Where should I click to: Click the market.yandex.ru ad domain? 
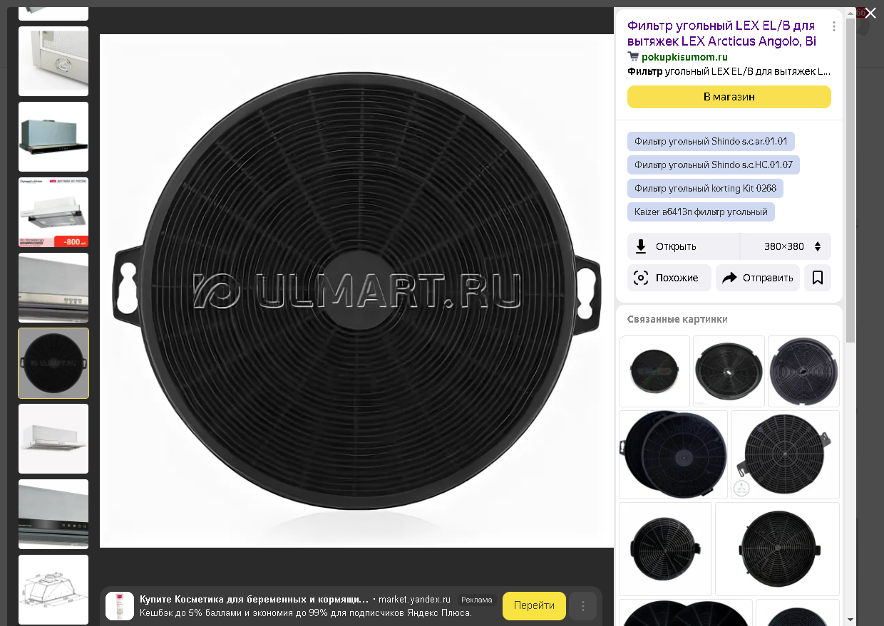click(x=414, y=600)
